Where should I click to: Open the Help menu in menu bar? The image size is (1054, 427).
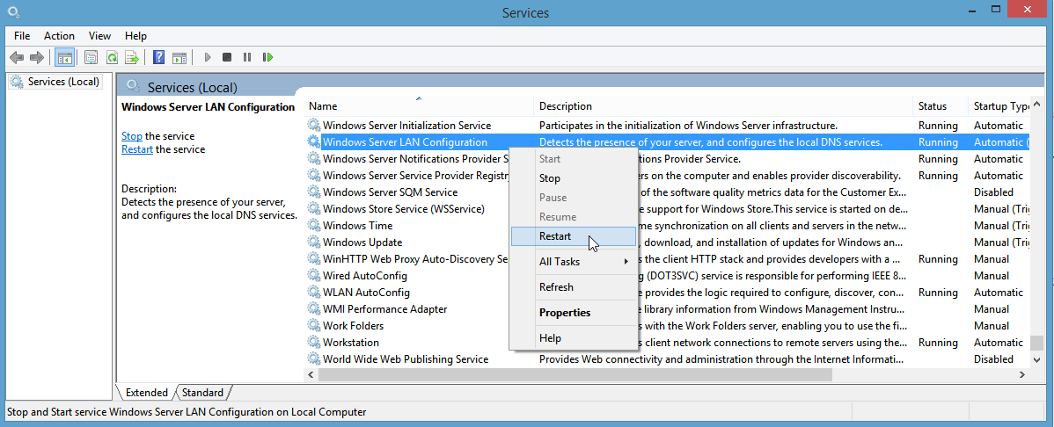point(135,36)
